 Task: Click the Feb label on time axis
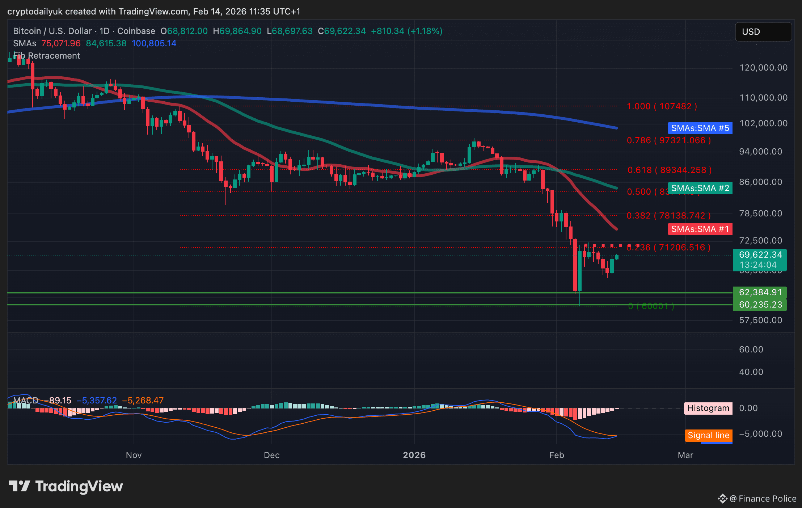point(556,455)
